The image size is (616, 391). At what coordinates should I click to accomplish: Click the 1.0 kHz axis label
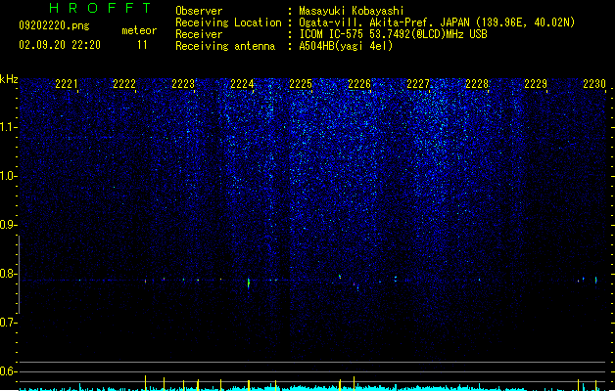[x=8, y=176]
